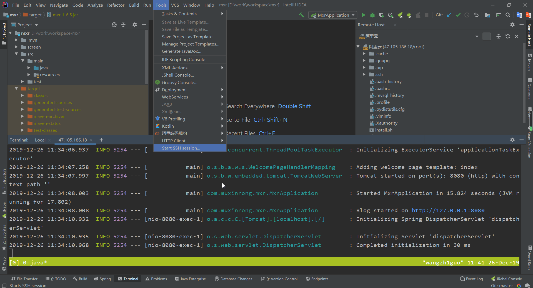Open the MxrApplication run configuration dropdown
Image resolution: width=533 pixels, height=288 pixels.
(332, 15)
